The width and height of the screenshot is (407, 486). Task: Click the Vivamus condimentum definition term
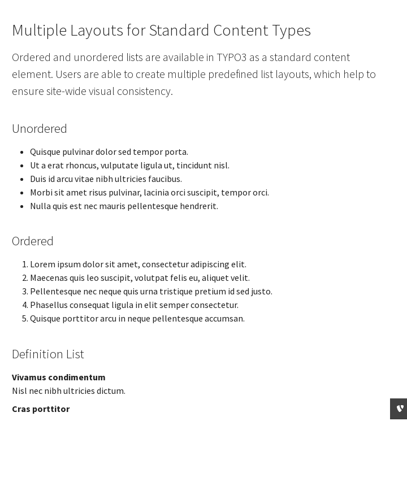[59, 377]
